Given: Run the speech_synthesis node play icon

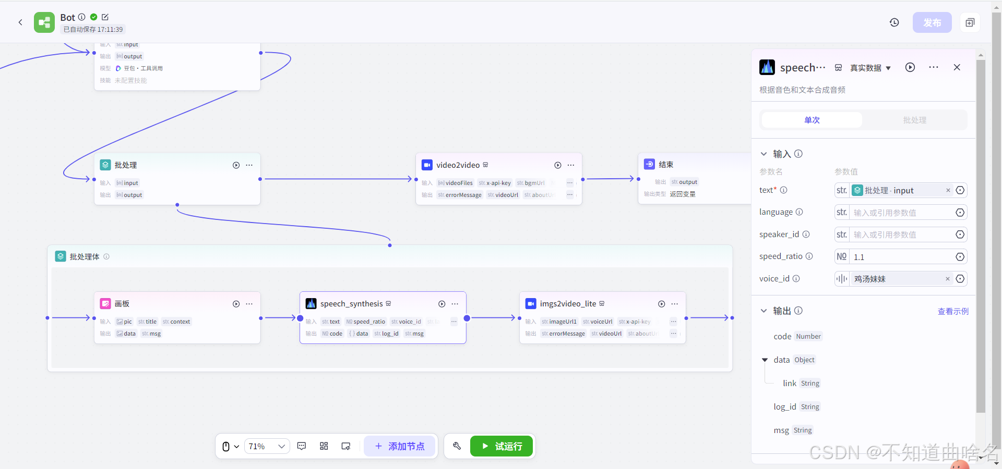Looking at the screenshot, I should point(442,304).
